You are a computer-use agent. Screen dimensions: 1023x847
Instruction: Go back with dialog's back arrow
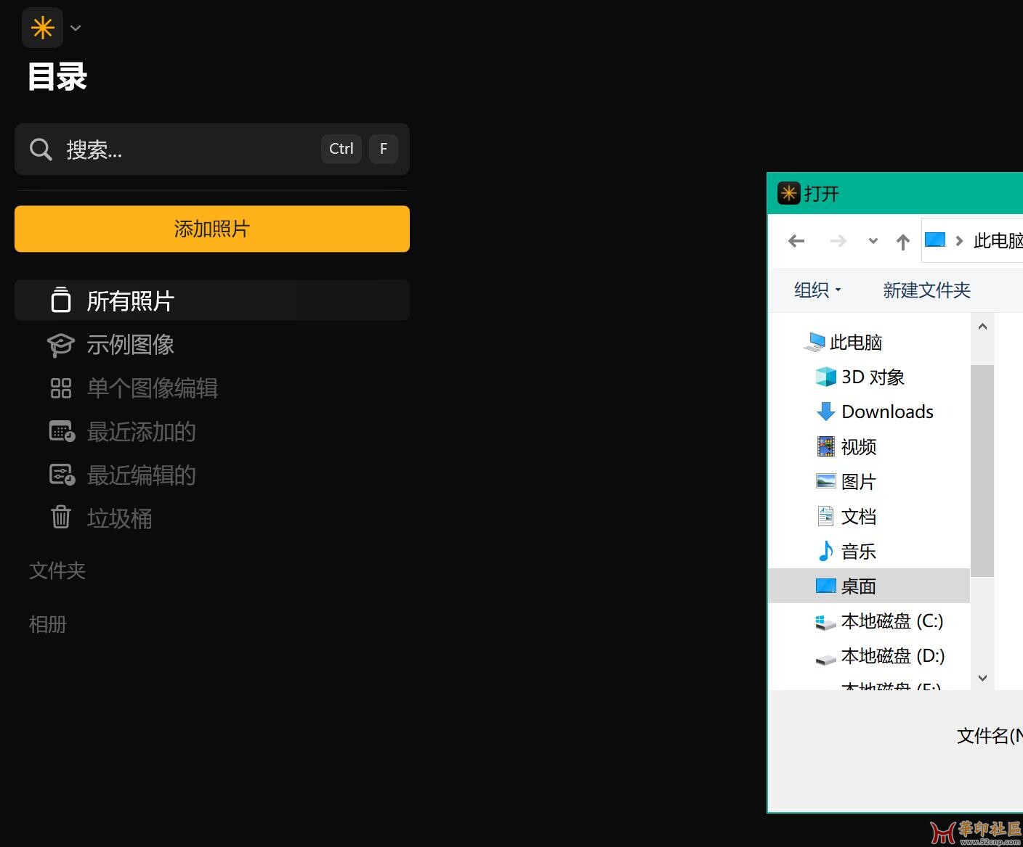tap(796, 241)
